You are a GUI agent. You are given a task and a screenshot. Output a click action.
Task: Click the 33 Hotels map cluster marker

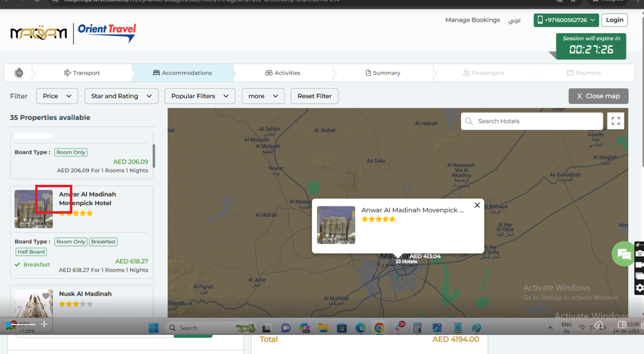tap(406, 261)
